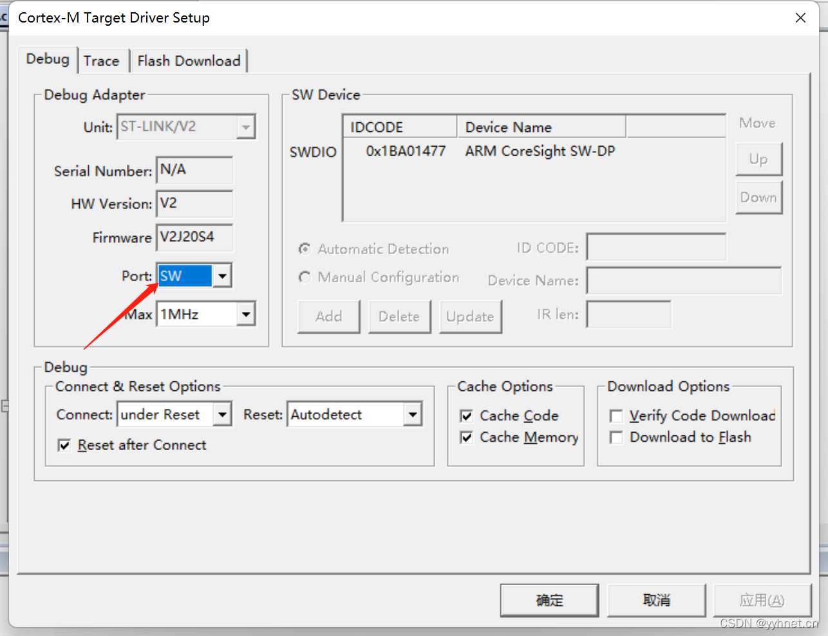Select ARM CoreSight SW-DP device entry

[540, 151]
